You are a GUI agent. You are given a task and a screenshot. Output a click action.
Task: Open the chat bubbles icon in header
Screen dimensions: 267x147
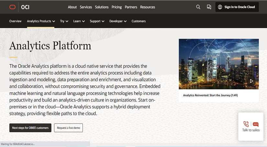pyautogui.click(x=209, y=7)
